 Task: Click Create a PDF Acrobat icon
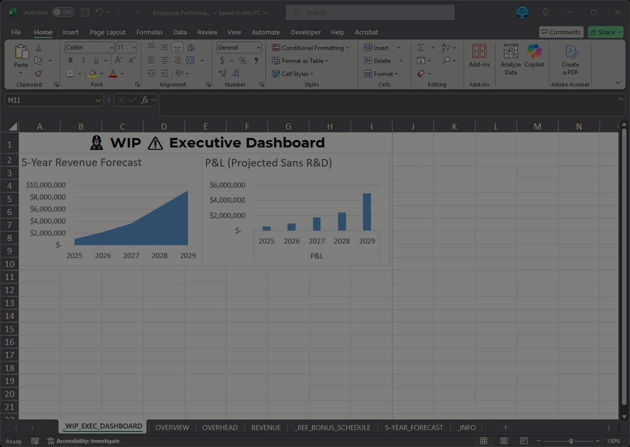[570, 59]
